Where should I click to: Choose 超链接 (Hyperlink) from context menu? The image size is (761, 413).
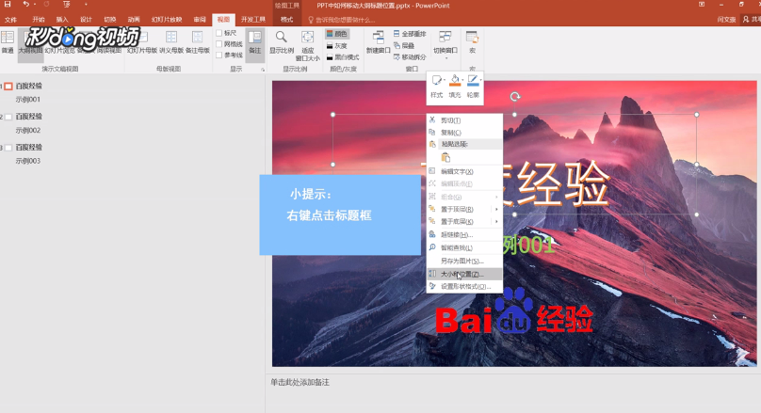pos(464,234)
